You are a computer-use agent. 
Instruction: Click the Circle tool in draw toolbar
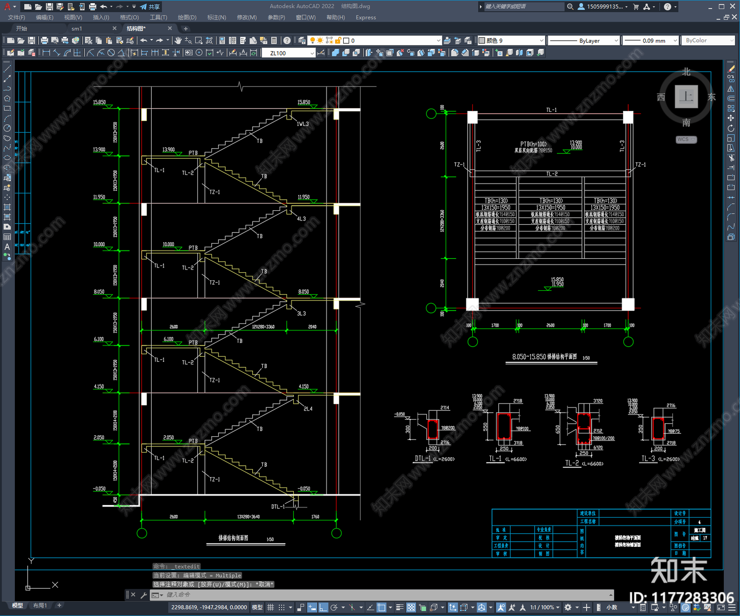click(x=7, y=128)
